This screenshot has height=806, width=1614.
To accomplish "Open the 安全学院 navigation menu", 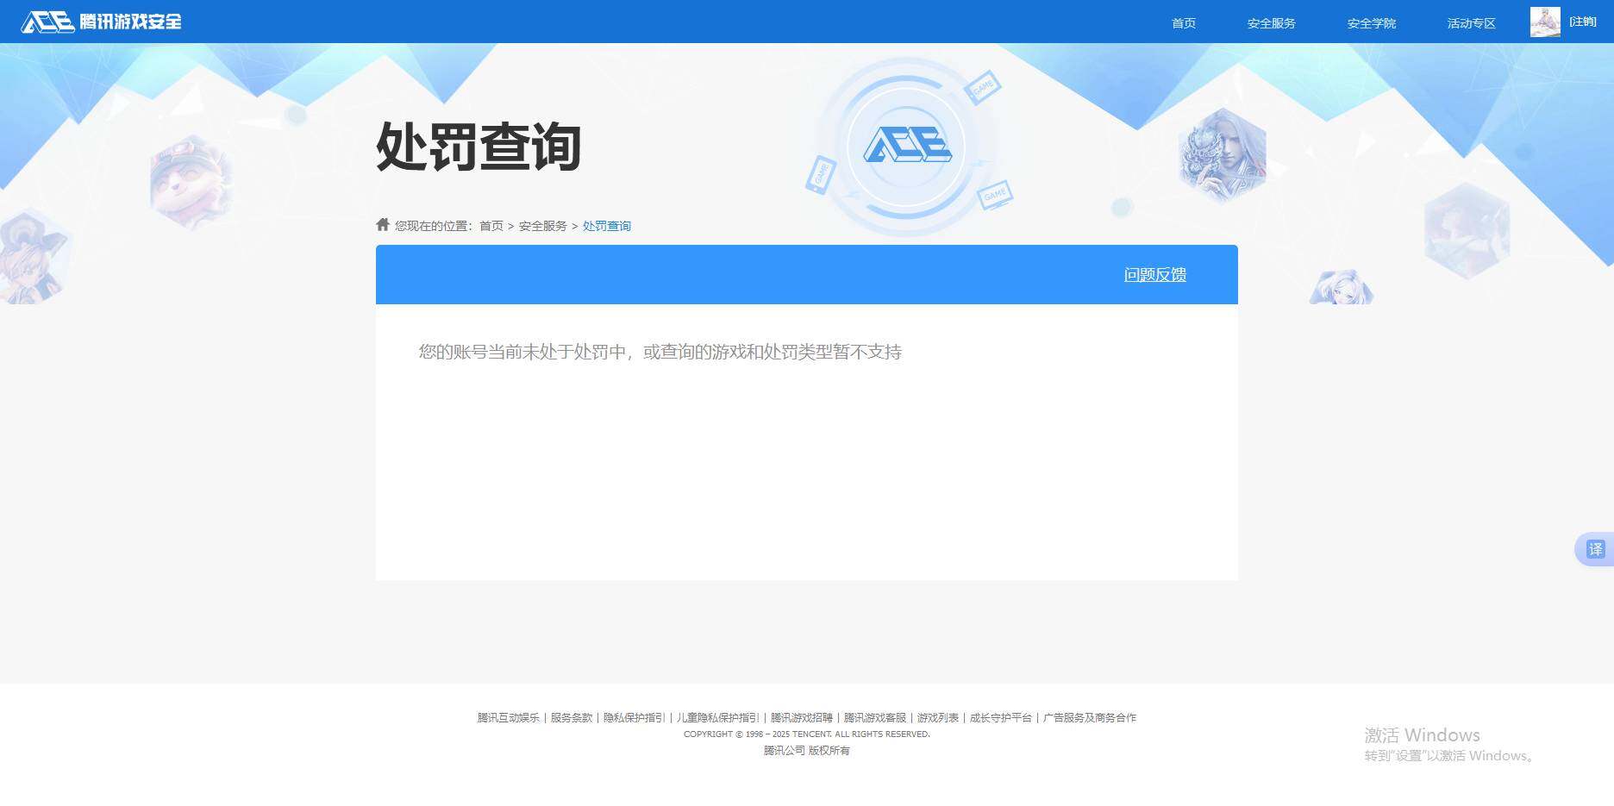I will 1371,23.
